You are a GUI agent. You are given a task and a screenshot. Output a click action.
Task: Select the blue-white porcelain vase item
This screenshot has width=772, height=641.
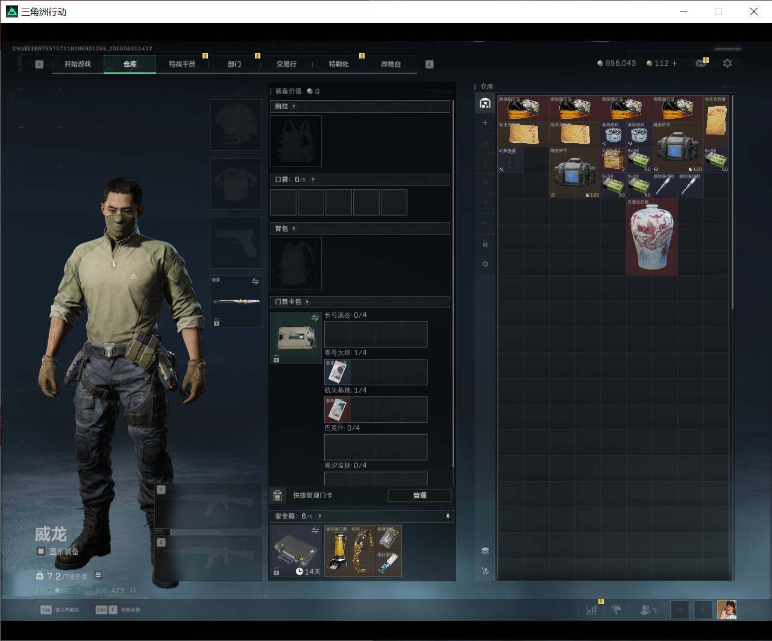click(x=652, y=237)
